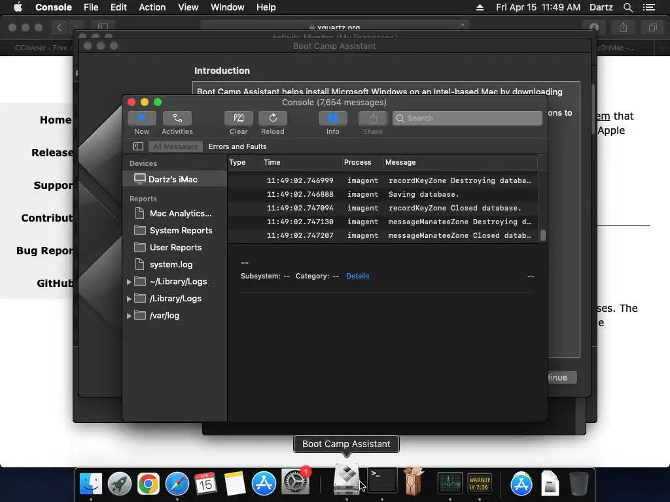Screen dimensions: 670x502
Task: Open Mac Analytics reports item
Action: 175,214
